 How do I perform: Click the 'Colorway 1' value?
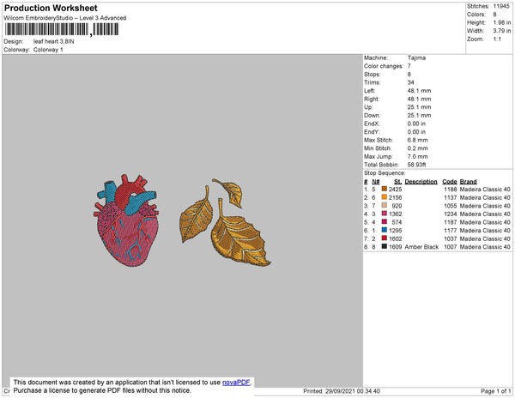coord(48,50)
